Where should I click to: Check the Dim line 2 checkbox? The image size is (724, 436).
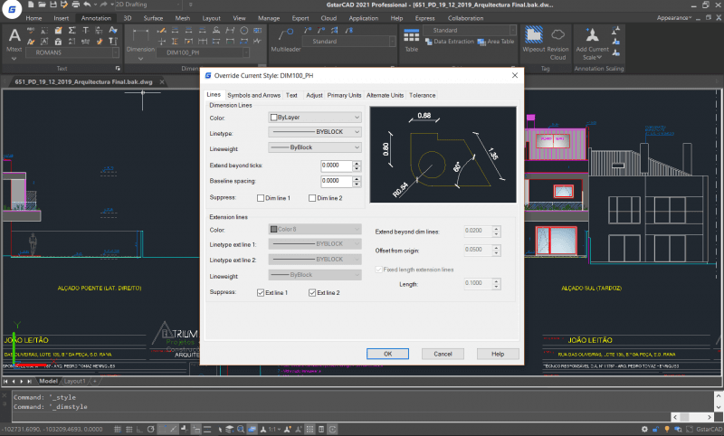[x=313, y=197]
